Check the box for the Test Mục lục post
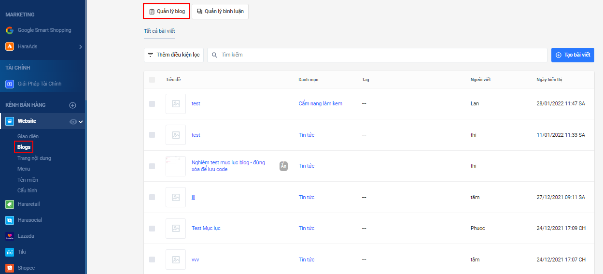 (152, 228)
